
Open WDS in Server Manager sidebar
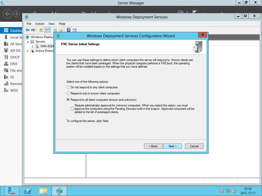tap(11, 91)
